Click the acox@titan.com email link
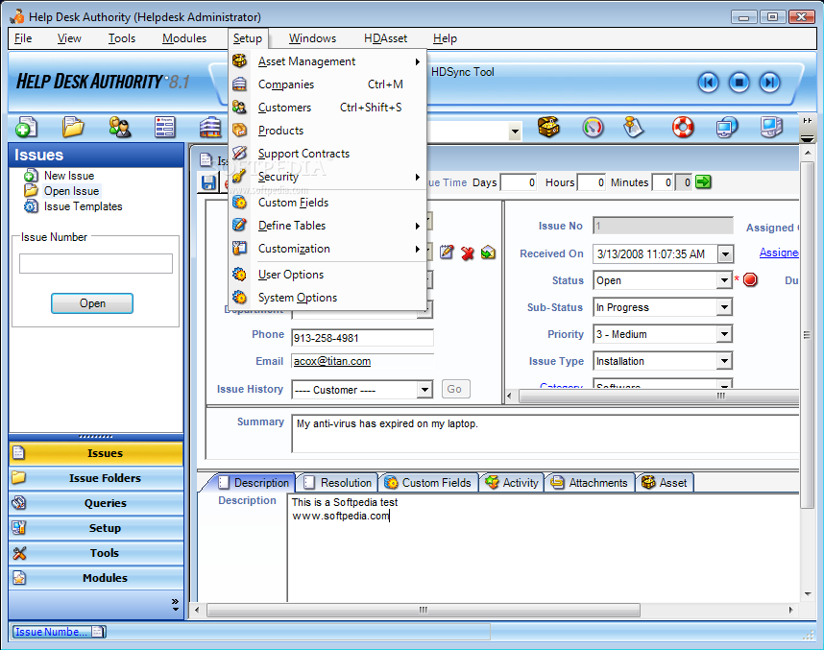 (x=332, y=361)
